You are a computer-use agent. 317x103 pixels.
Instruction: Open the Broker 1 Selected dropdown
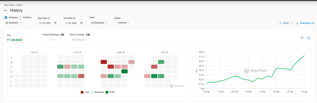click(124, 23)
